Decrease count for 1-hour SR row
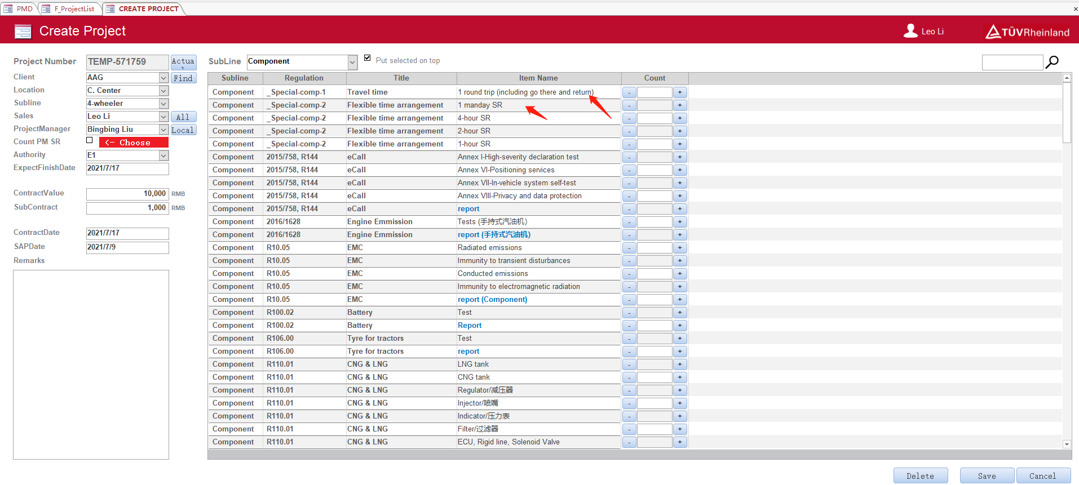 (x=629, y=144)
